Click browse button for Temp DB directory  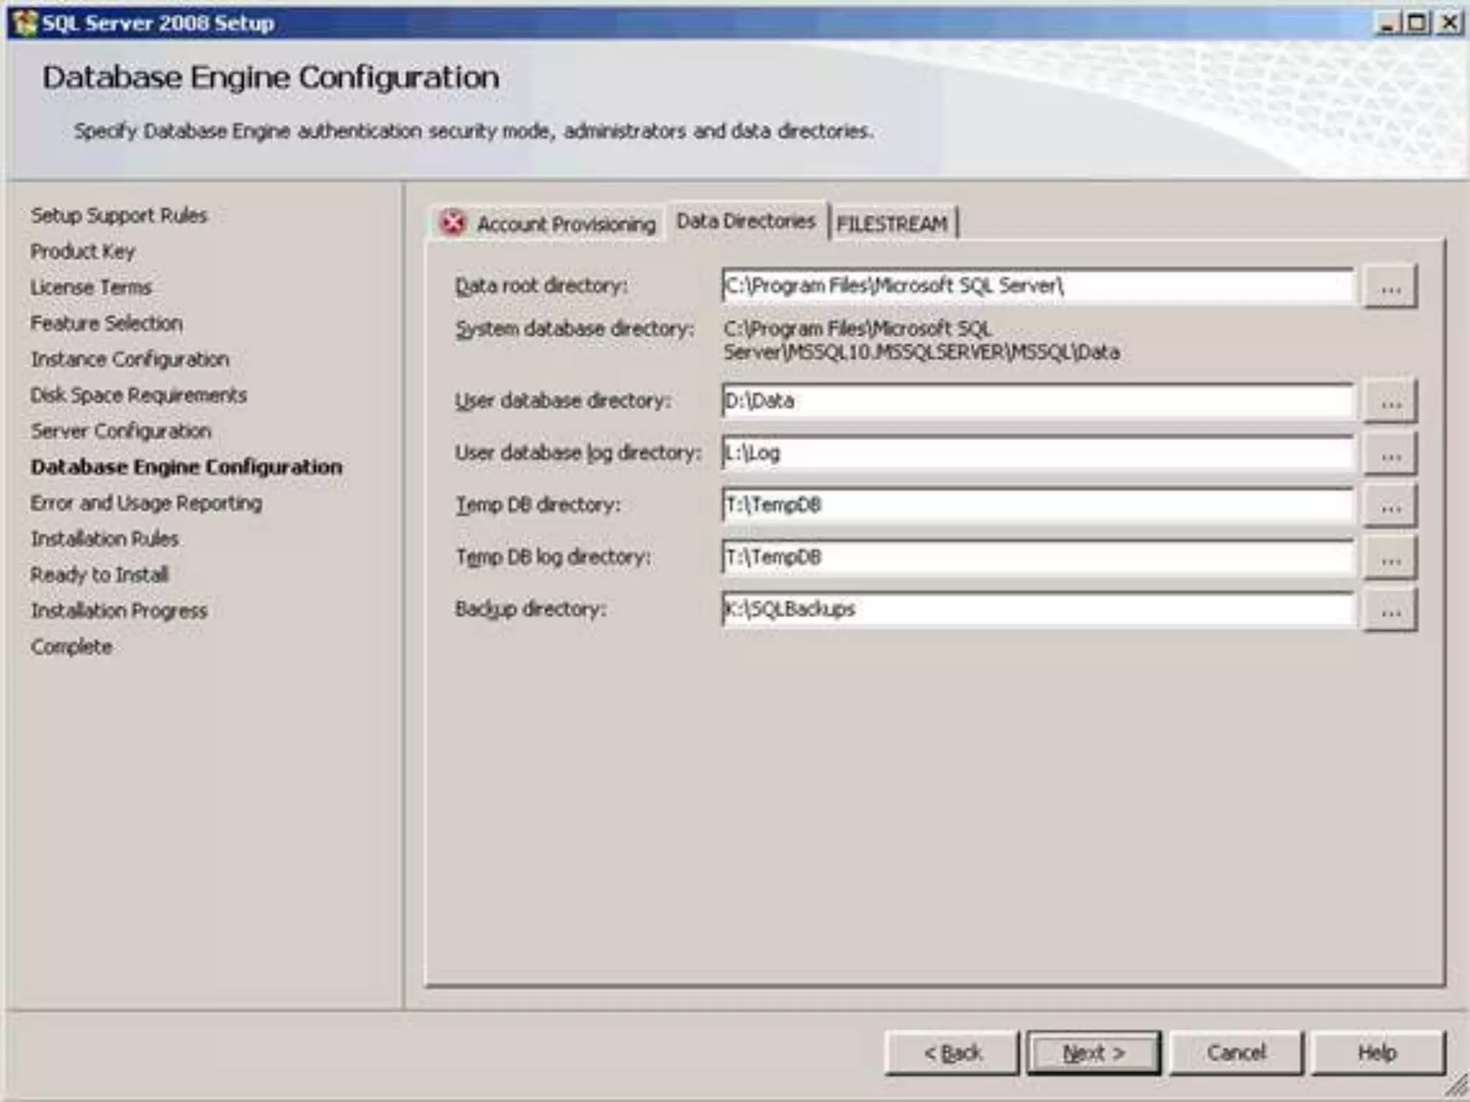[x=1390, y=507]
